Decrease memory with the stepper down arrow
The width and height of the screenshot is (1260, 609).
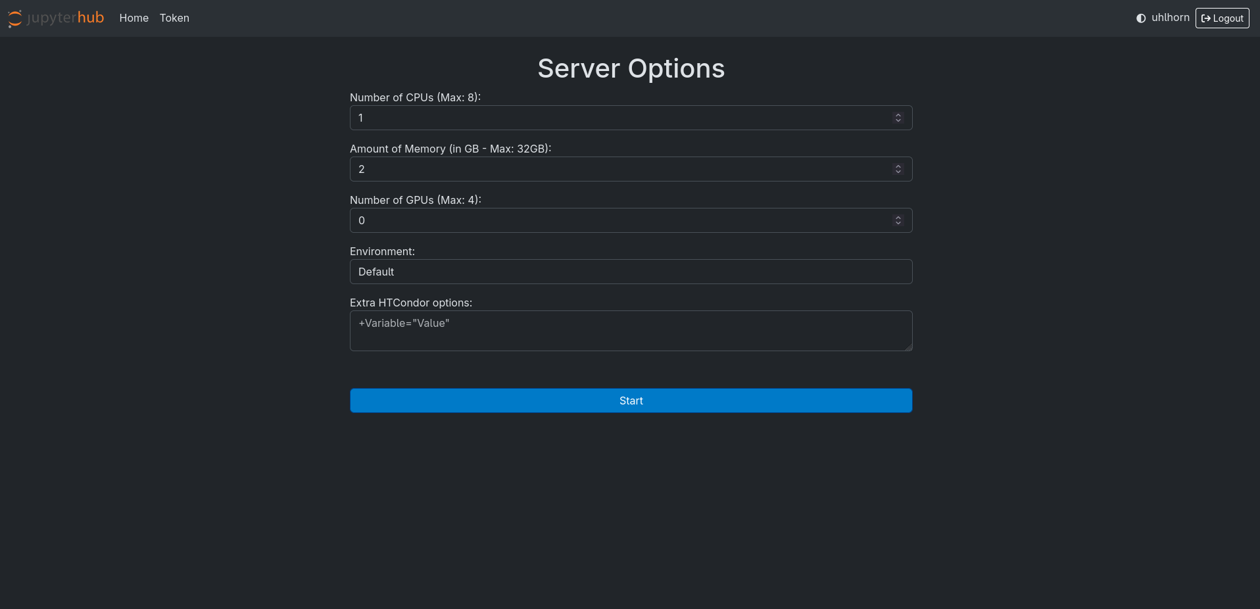pyautogui.click(x=898, y=172)
